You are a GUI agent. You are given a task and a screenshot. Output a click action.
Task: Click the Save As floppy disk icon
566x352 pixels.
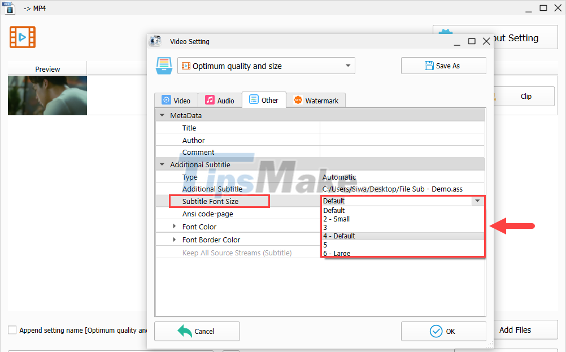[430, 66]
